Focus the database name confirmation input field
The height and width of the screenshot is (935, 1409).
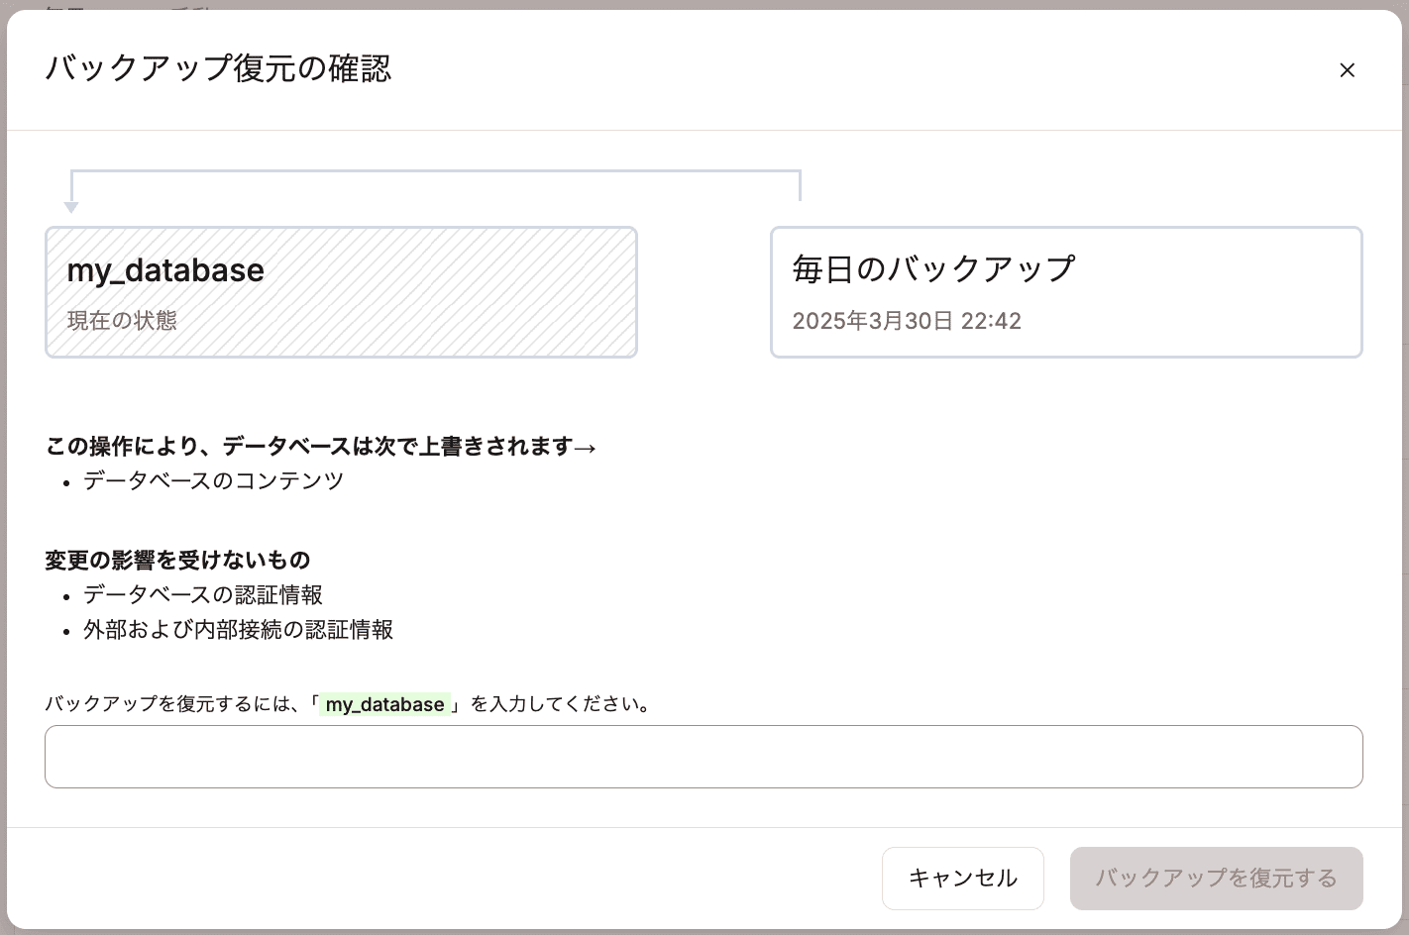(704, 757)
